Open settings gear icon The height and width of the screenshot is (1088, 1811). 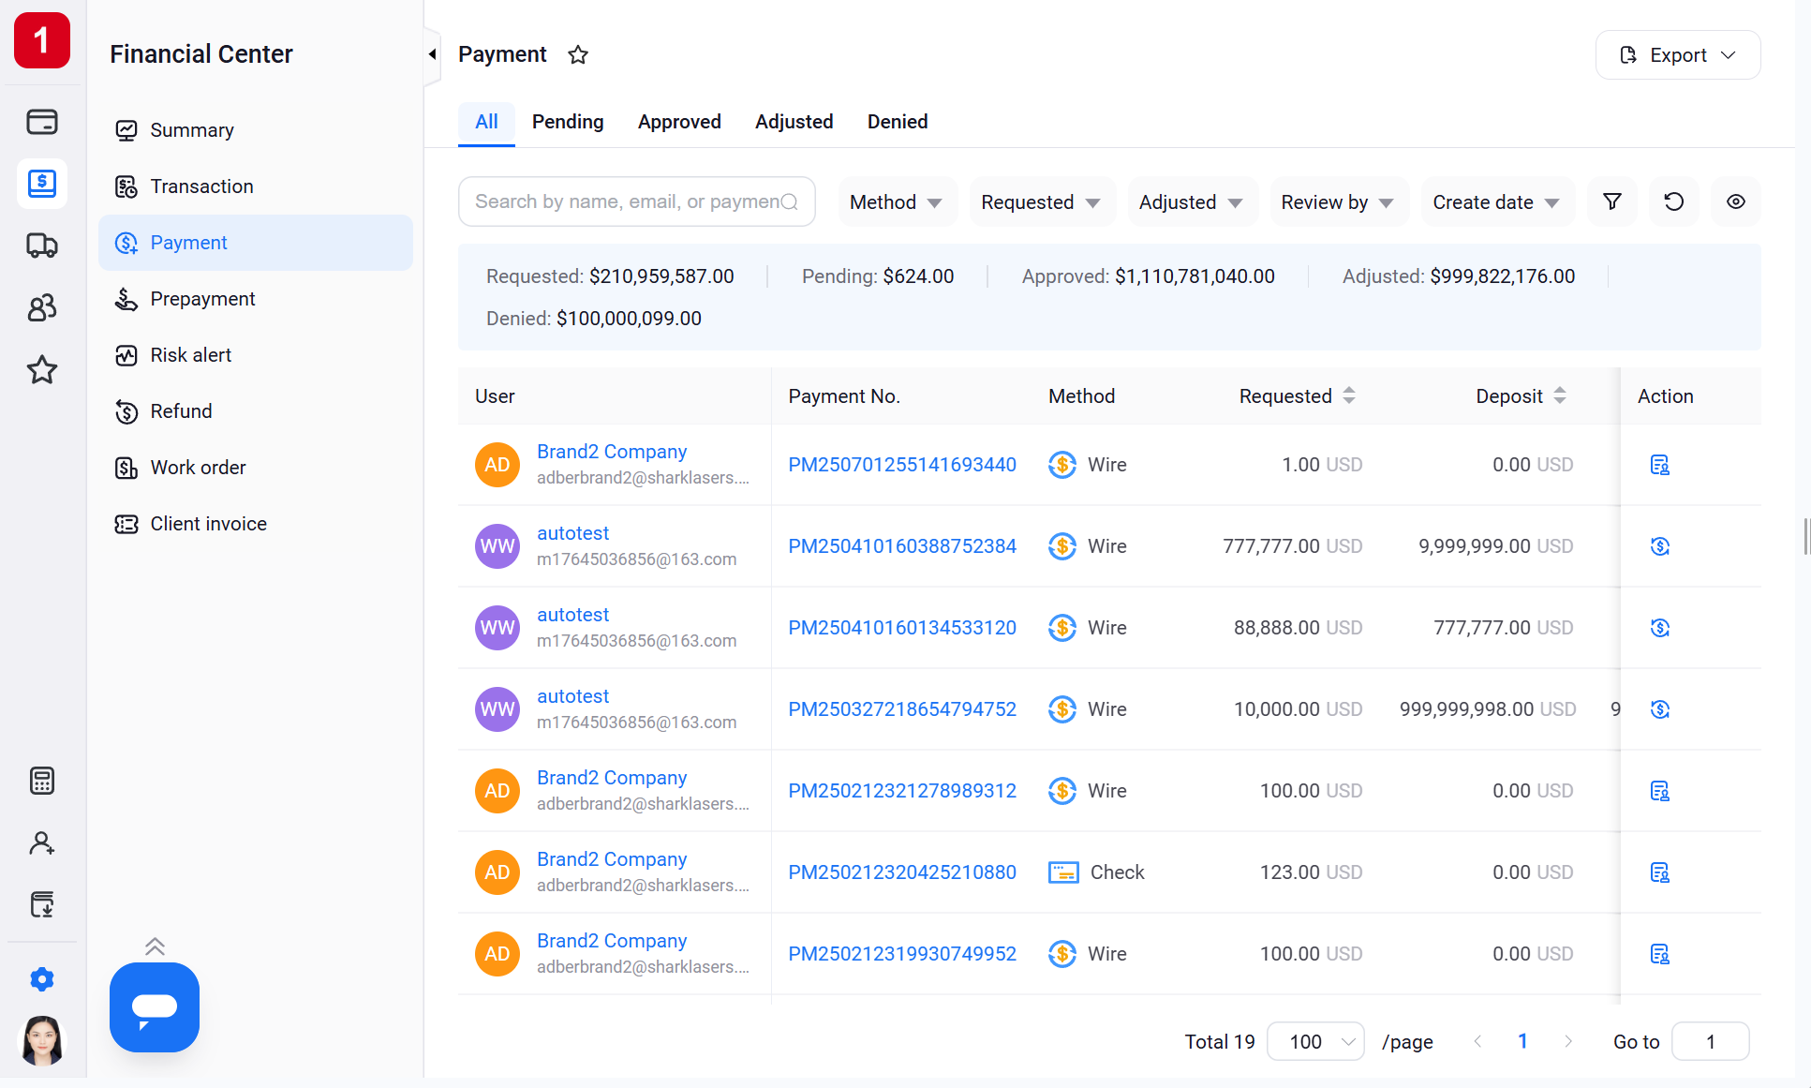pos(42,979)
